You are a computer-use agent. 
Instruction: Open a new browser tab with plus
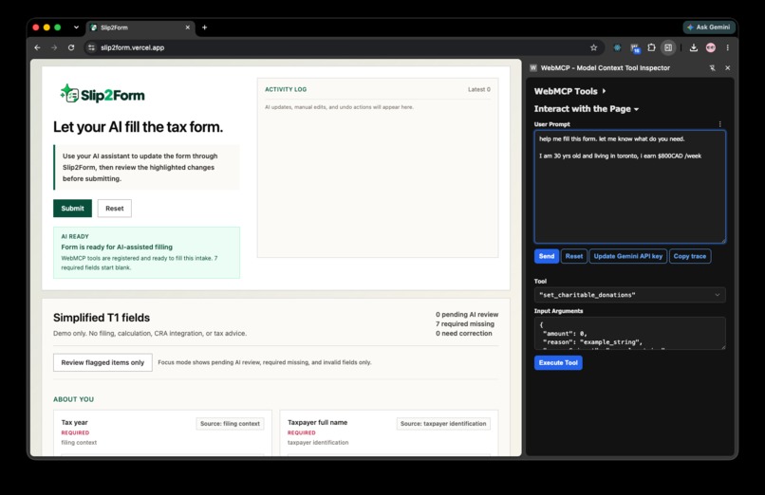[204, 27]
